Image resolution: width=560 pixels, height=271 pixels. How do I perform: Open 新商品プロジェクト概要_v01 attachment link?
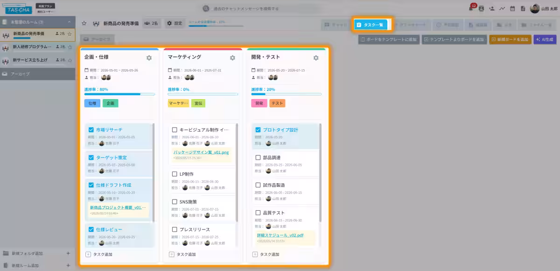pos(118,207)
